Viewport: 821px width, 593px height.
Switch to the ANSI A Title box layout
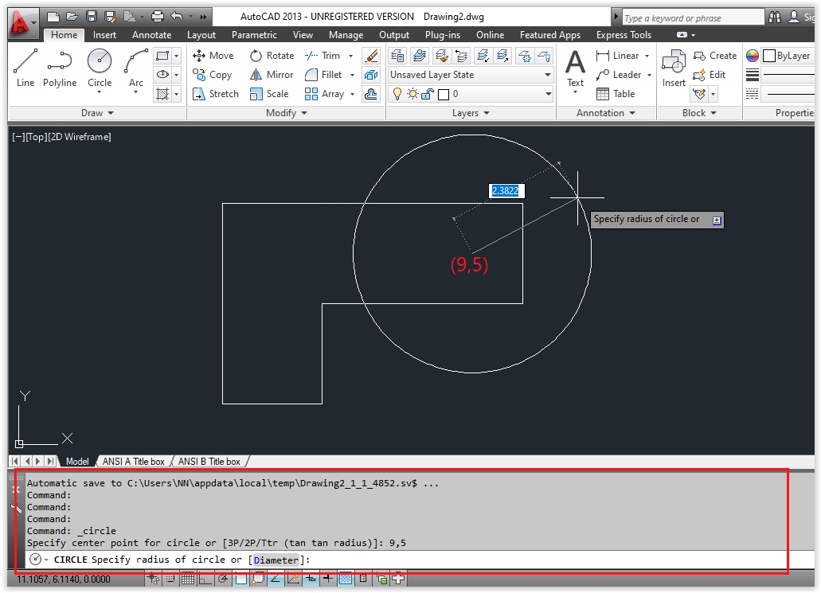pos(132,461)
